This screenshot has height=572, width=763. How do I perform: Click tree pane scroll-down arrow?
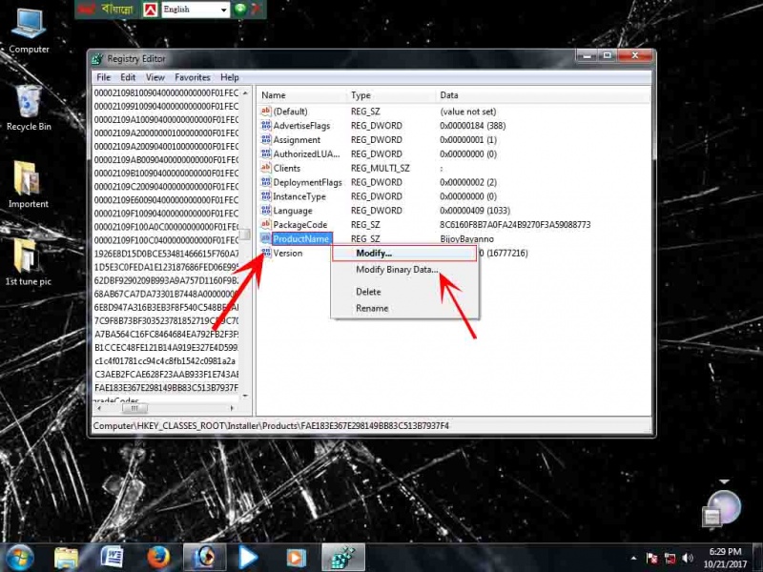245,396
